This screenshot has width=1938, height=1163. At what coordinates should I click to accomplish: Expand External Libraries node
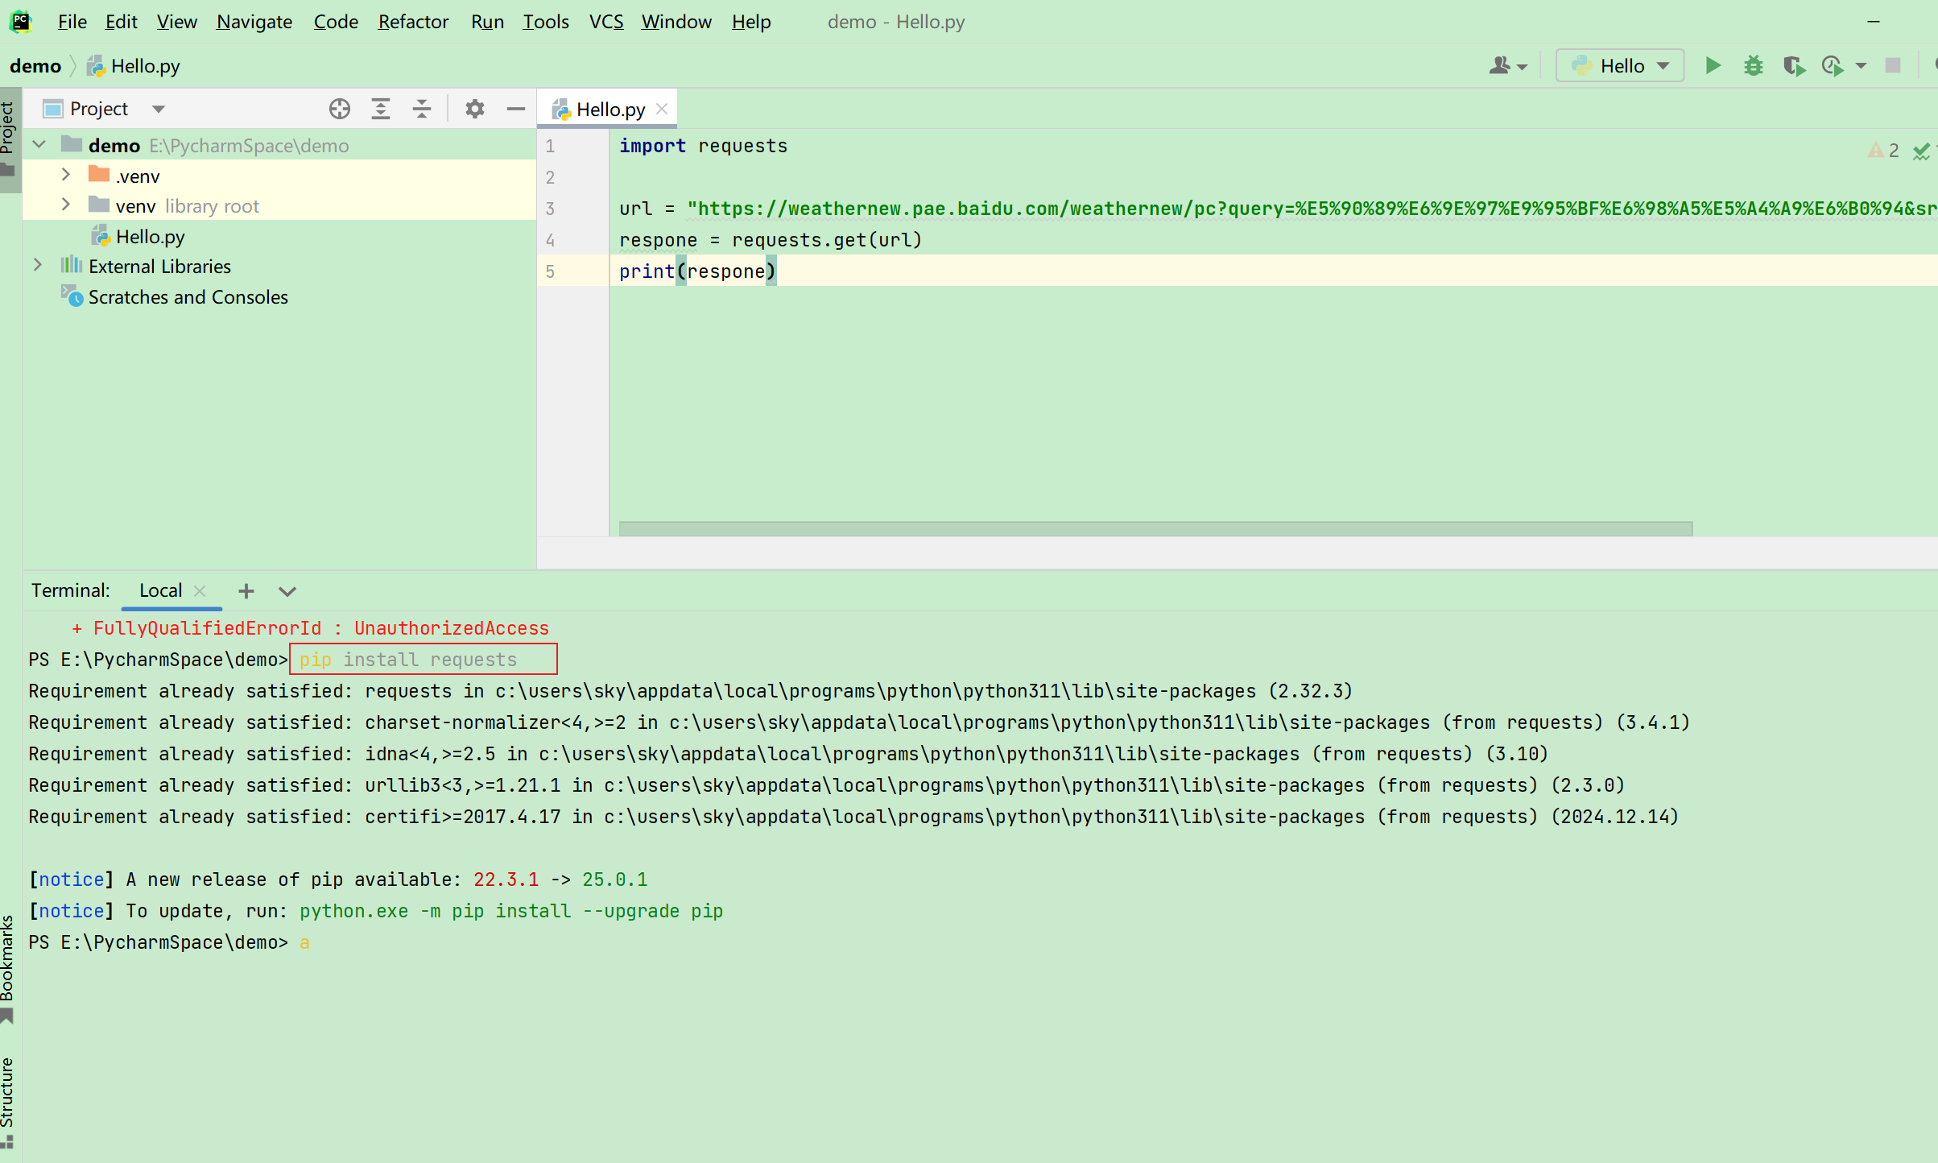point(38,265)
